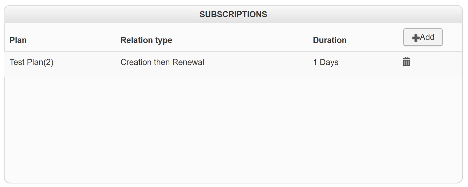Click the word type in Relation type header
Image resolution: width=468 pixels, height=187 pixels.
(x=164, y=40)
